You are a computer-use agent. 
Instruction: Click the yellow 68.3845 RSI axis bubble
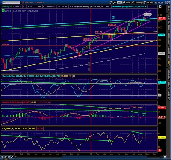click(x=162, y=137)
